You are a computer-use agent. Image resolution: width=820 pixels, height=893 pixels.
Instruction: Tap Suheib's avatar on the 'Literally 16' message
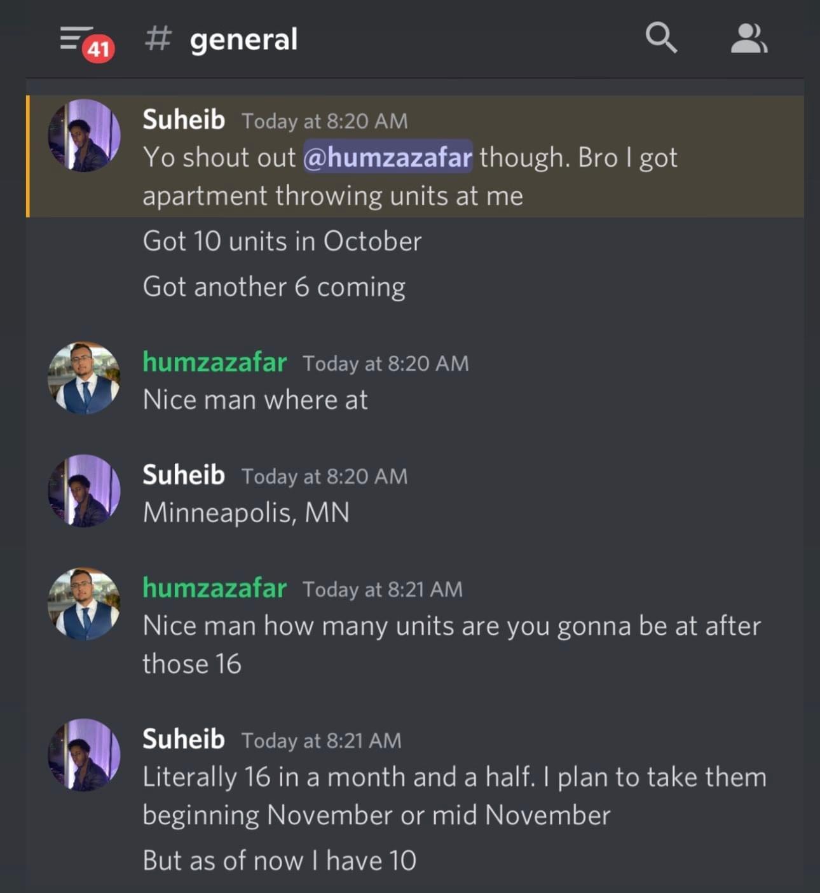coord(85,755)
